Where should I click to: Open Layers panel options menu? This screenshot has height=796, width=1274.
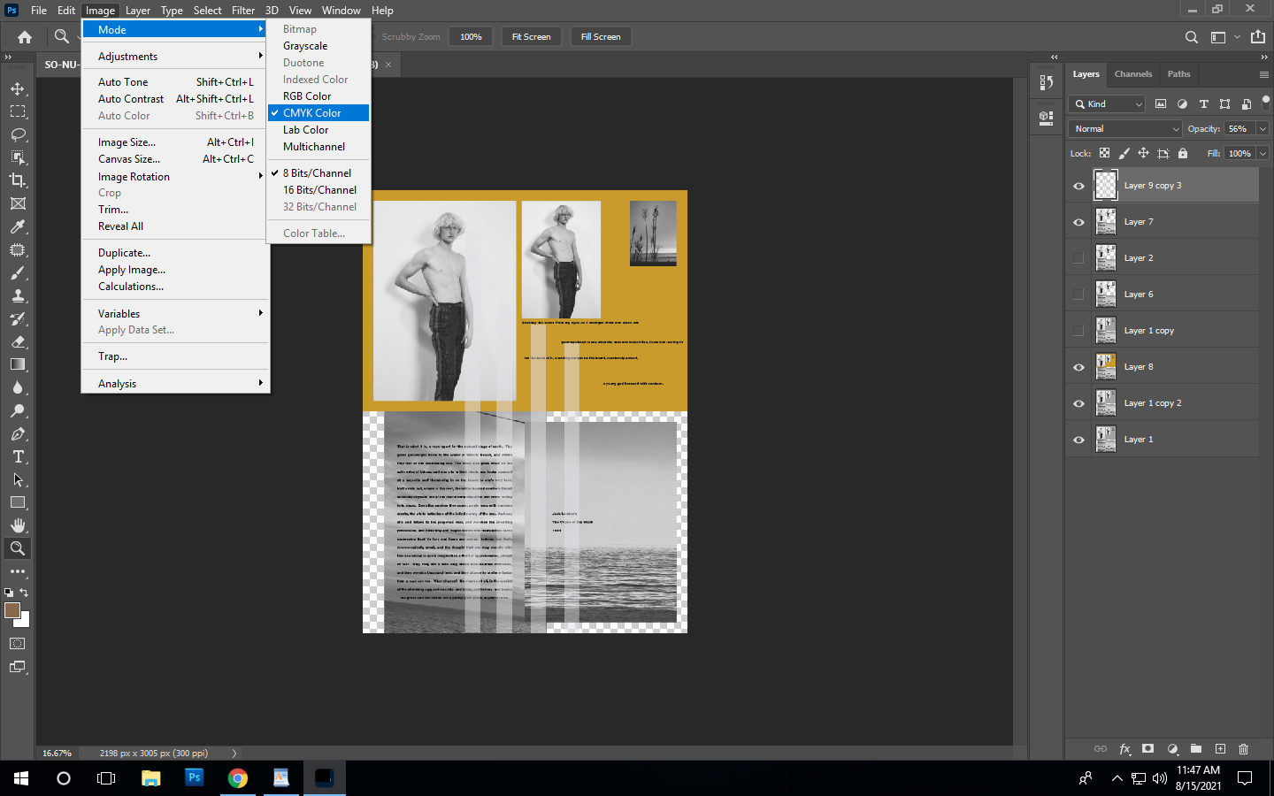1263,74
